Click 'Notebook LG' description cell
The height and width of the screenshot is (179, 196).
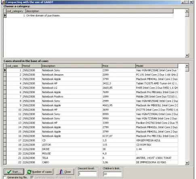[x=72, y=88]
